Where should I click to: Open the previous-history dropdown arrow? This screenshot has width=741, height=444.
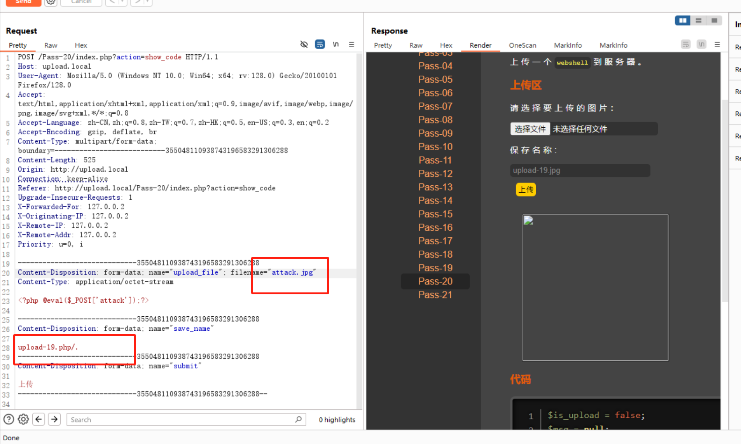pos(122,2)
